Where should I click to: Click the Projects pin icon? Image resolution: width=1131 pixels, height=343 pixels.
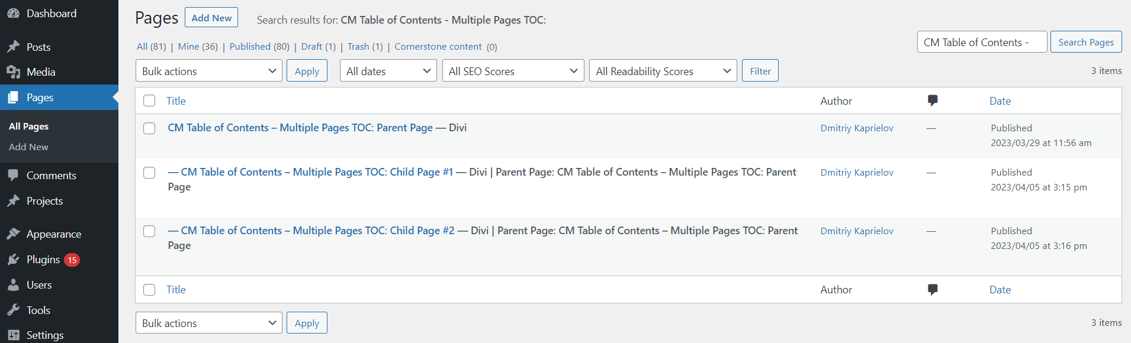(x=13, y=201)
